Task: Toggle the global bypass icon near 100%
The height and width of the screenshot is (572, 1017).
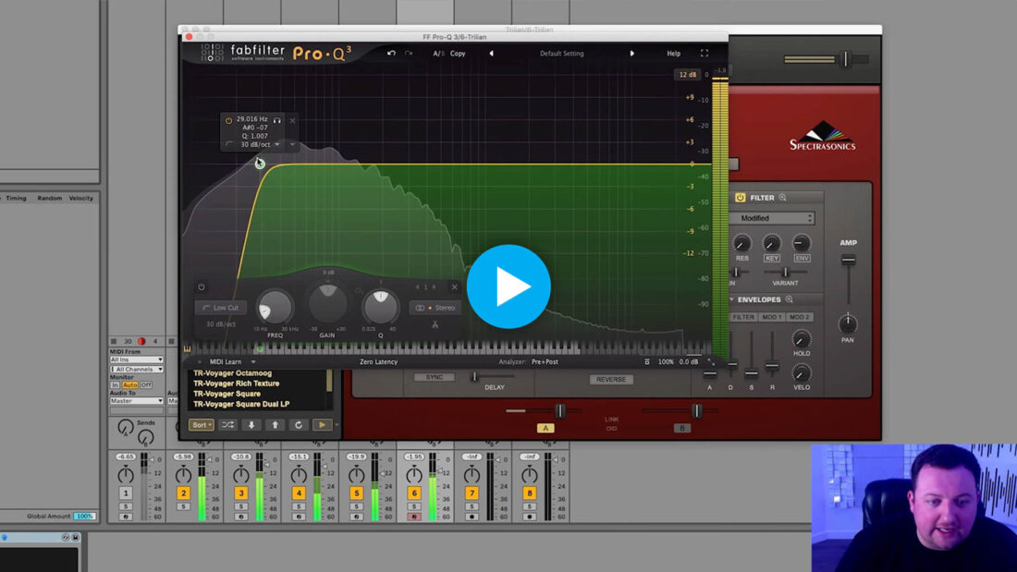Action: pyautogui.click(x=646, y=362)
